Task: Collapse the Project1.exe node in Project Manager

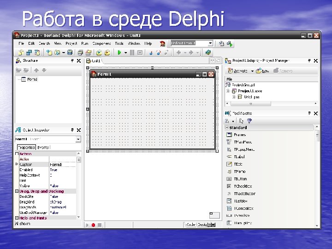Action: click(228, 91)
